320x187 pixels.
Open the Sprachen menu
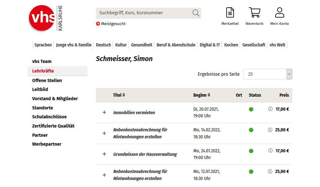43,45
